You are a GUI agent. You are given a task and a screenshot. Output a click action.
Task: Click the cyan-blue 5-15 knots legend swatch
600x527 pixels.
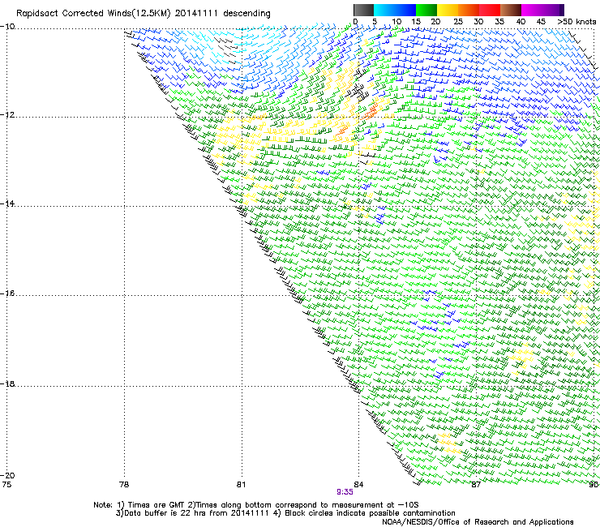coord(395,10)
